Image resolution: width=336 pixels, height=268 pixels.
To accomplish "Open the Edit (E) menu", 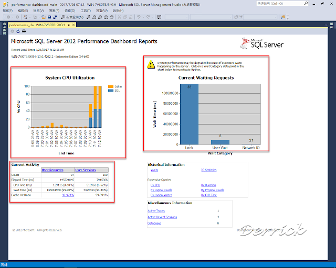I will pyautogui.click(x=23, y=10).
